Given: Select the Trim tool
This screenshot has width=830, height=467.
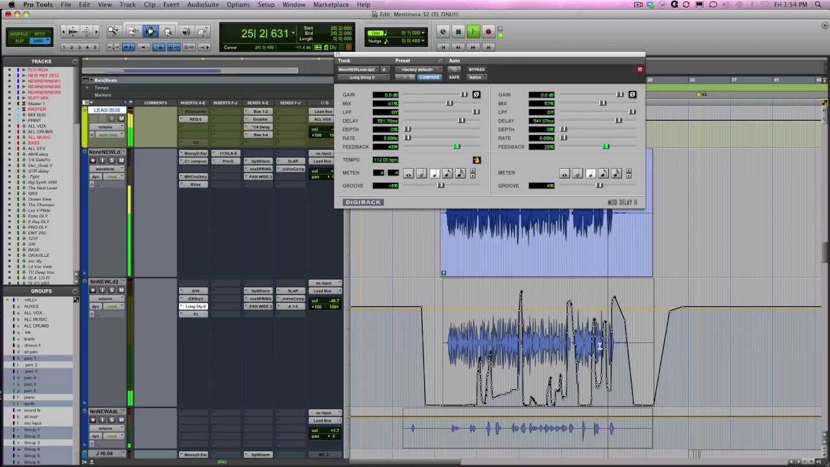Looking at the screenshot, I should click(x=133, y=31).
